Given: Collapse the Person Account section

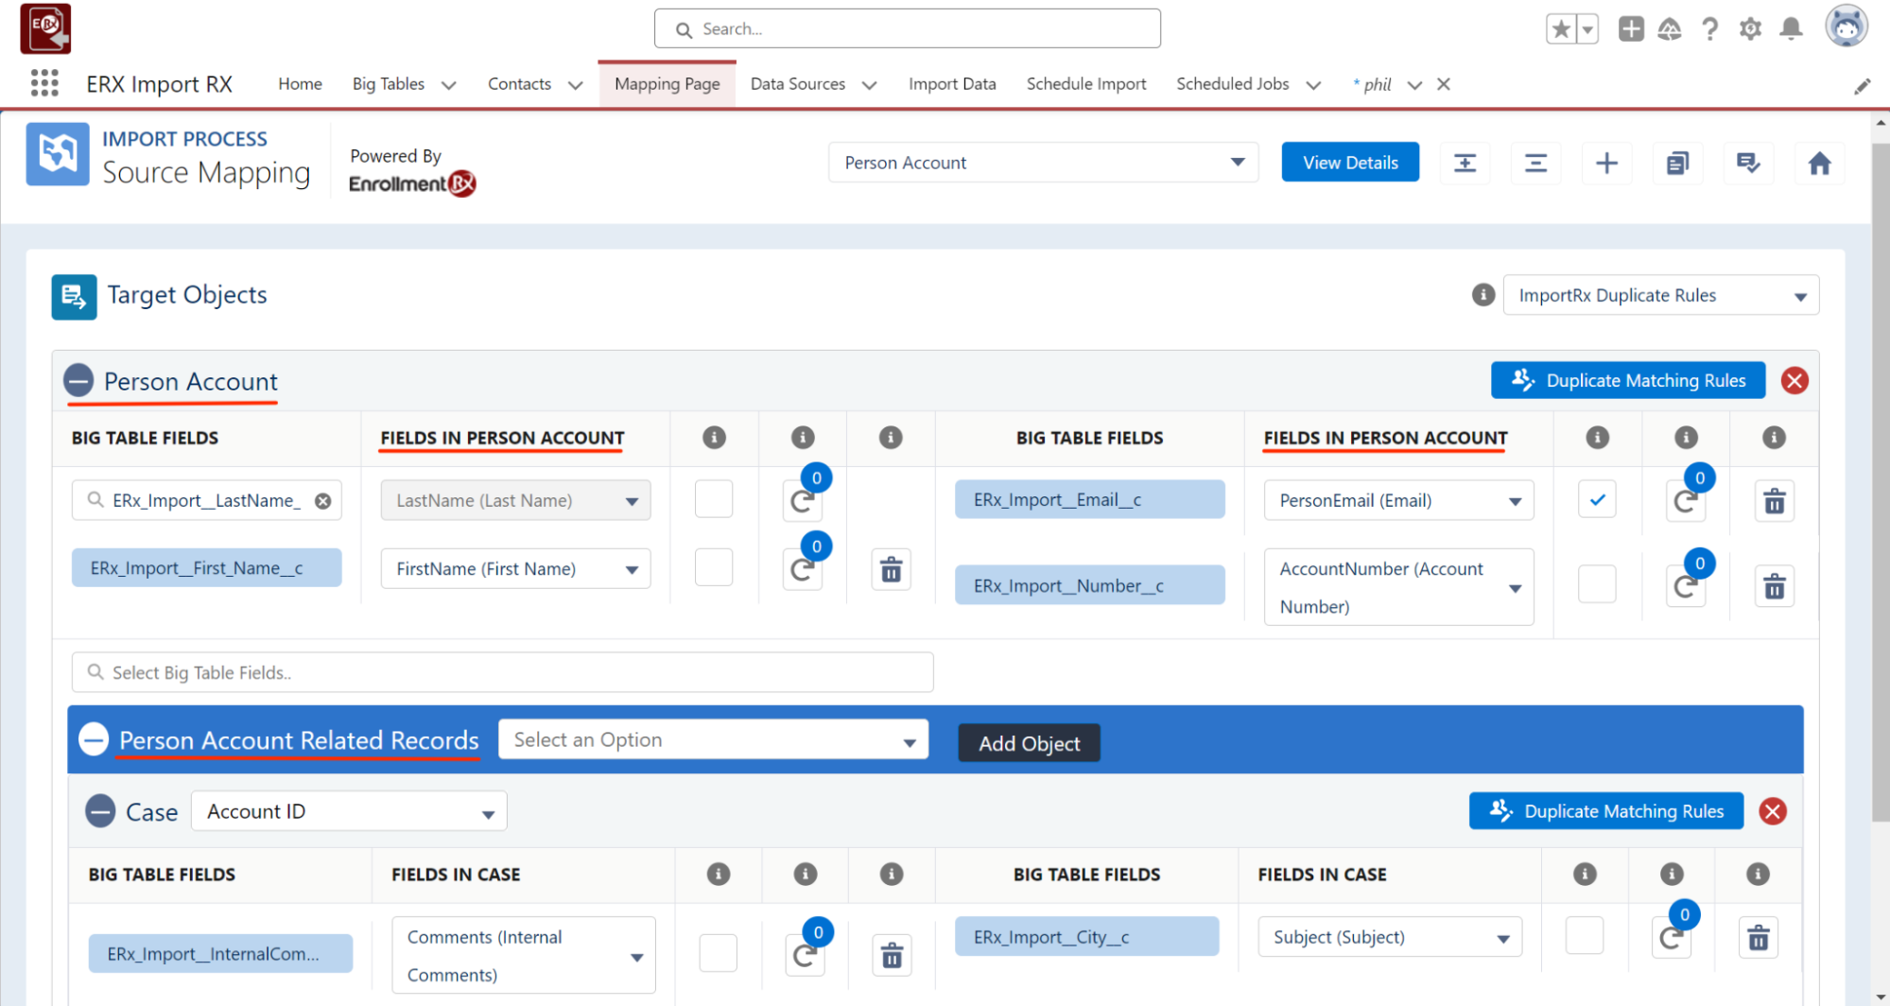Looking at the screenshot, I should point(78,381).
